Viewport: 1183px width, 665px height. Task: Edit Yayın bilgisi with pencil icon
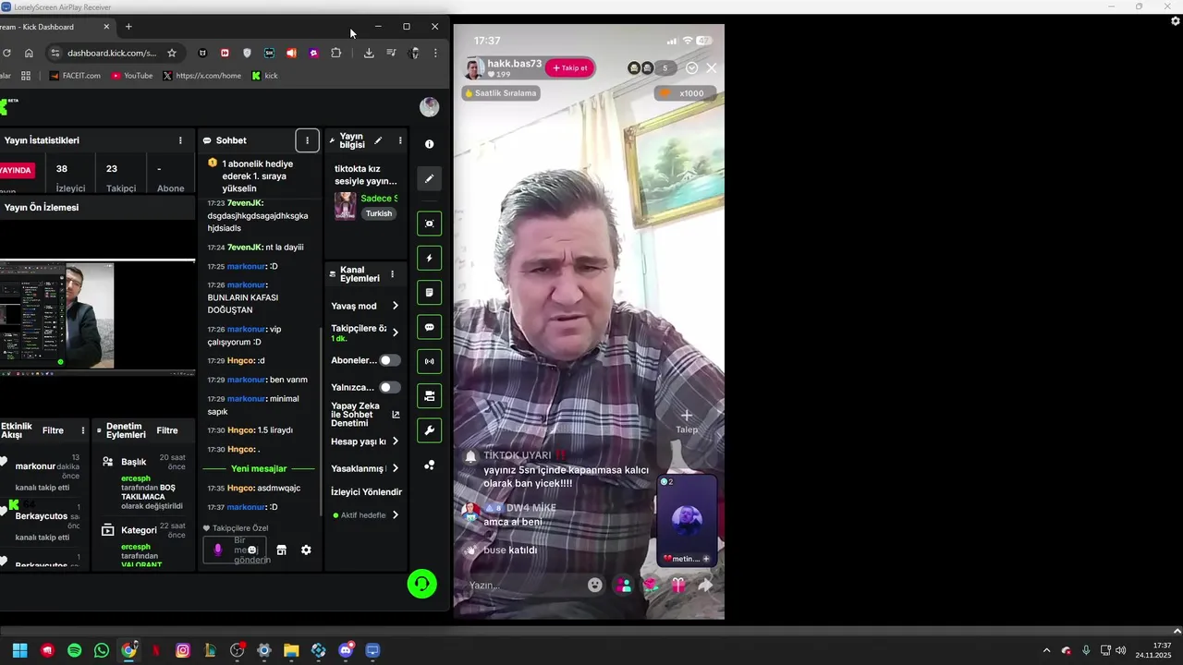coord(378,140)
